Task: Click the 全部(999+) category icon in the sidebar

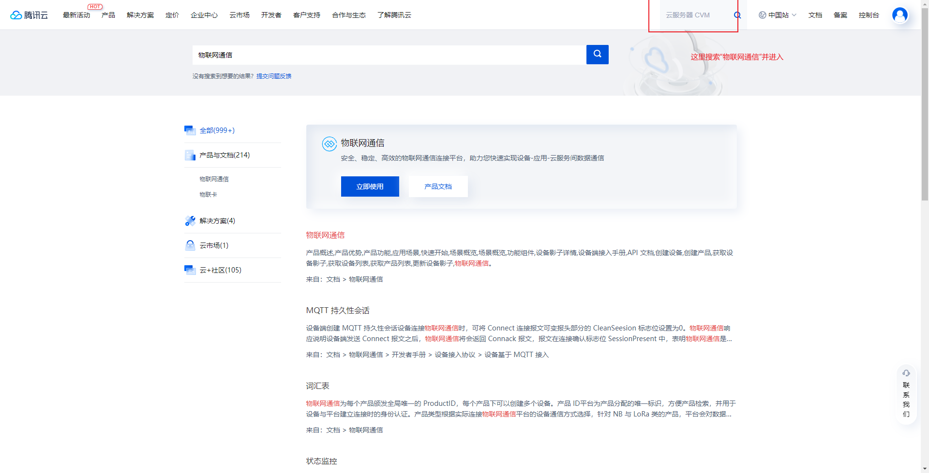Action: click(190, 130)
